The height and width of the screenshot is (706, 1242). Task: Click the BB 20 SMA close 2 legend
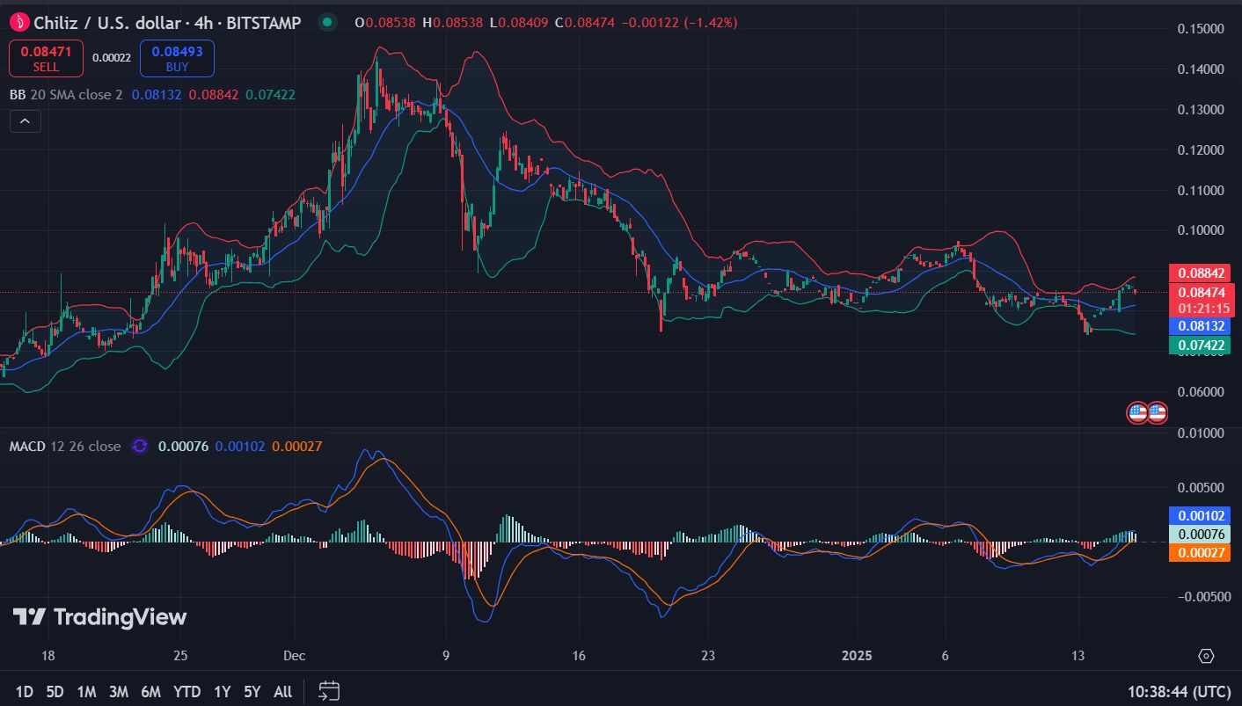(x=66, y=94)
